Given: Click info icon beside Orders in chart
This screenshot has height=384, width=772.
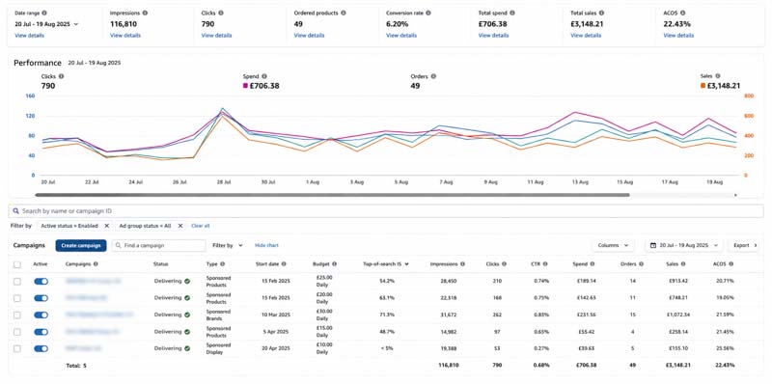Looking at the screenshot, I should coord(433,76).
